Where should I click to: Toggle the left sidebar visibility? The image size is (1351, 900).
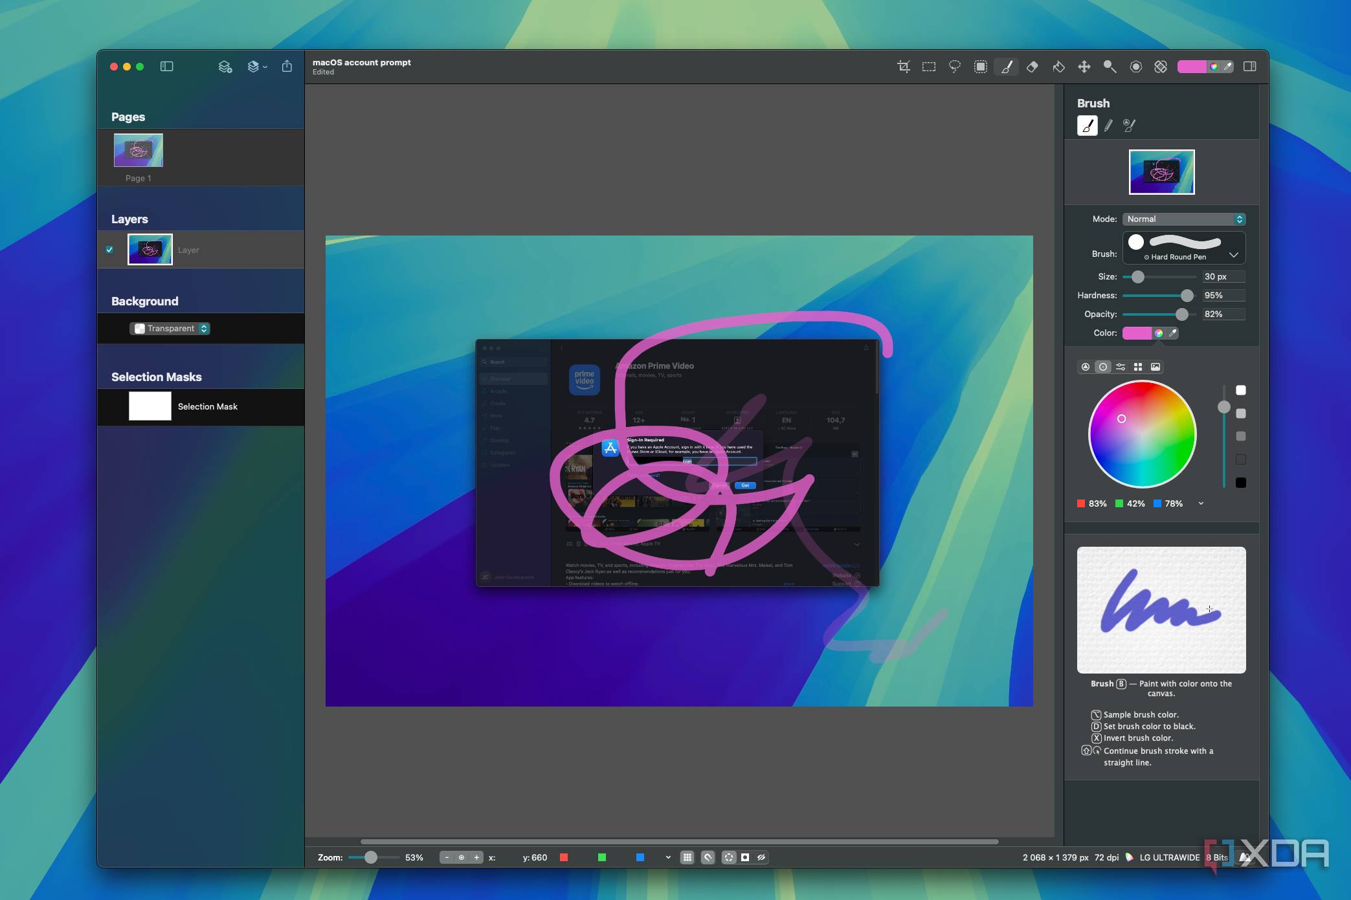tap(166, 66)
